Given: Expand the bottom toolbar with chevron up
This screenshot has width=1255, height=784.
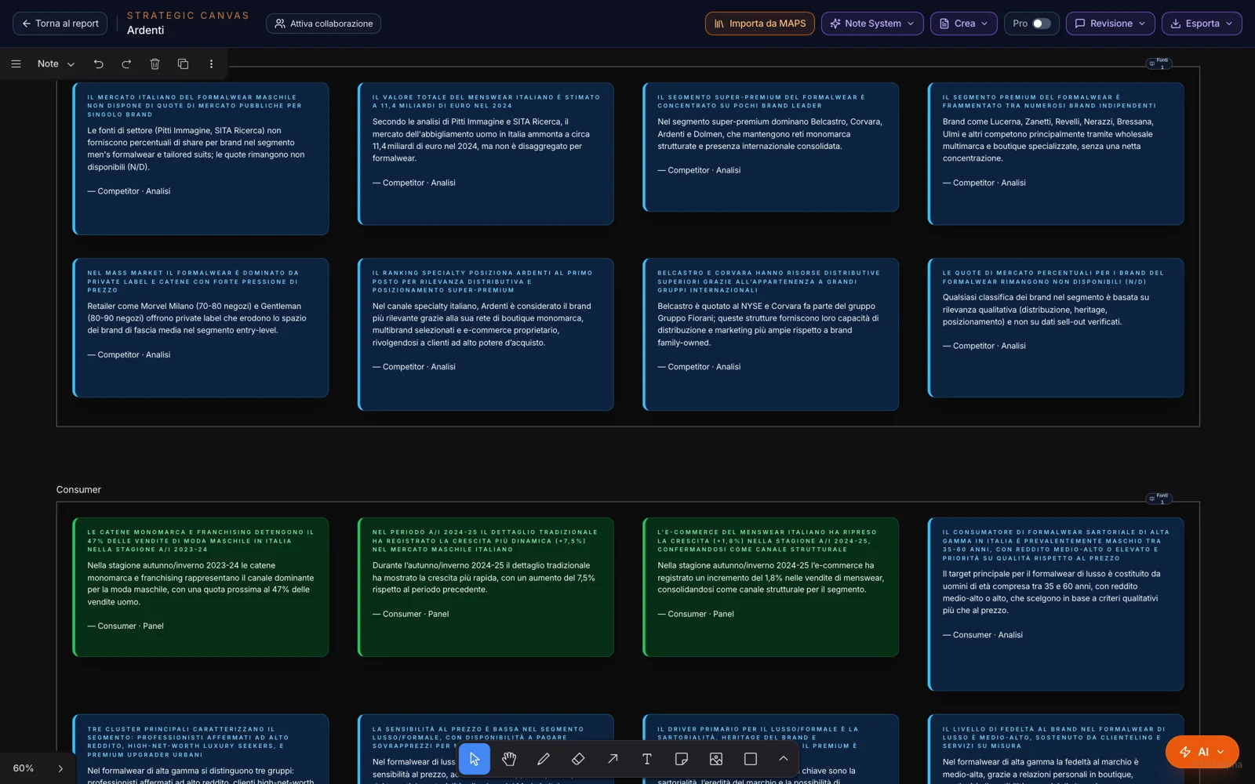Looking at the screenshot, I should click(783, 759).
